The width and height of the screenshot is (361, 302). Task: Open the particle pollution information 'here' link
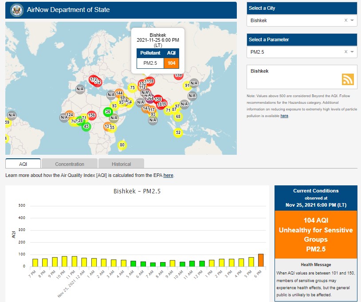click(284, 116)
